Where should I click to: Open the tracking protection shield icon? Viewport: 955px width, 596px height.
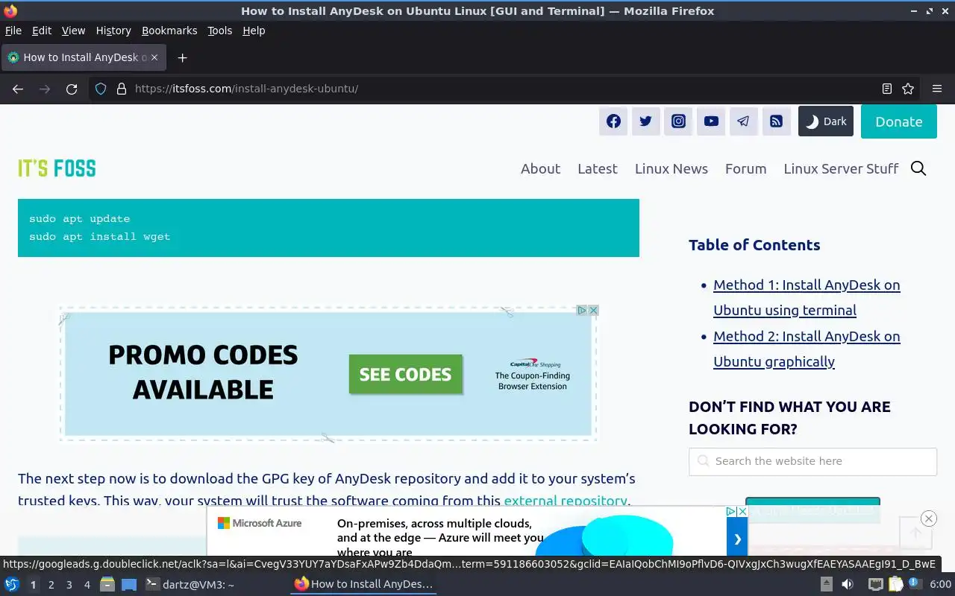(x=101, y=89)
